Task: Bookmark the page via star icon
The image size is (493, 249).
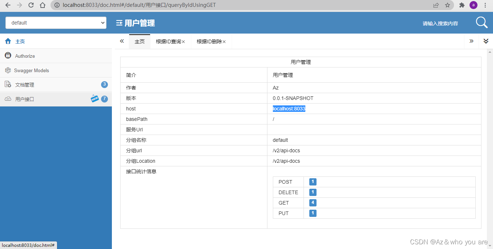Action: [448, 5]
